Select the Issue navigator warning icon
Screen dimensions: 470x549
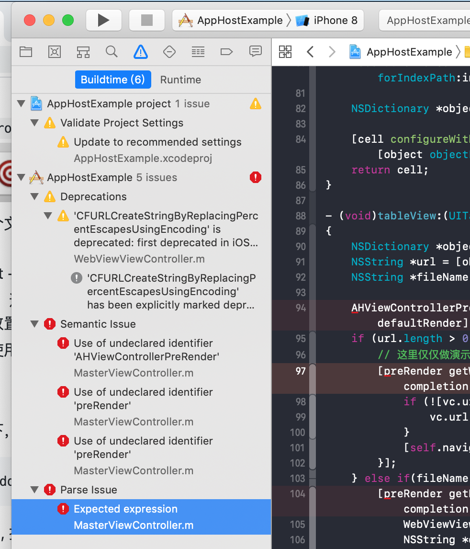tap(141, 52)
